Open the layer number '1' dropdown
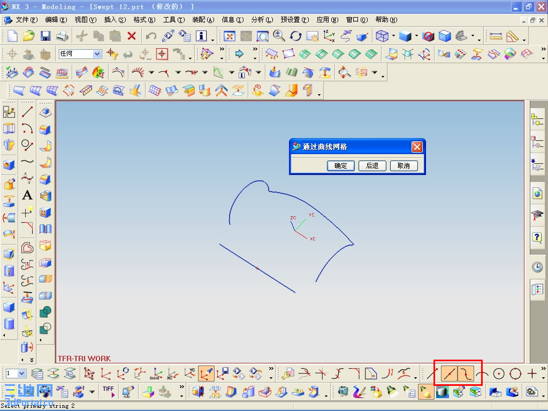548x411 pixels. point(21,374)
